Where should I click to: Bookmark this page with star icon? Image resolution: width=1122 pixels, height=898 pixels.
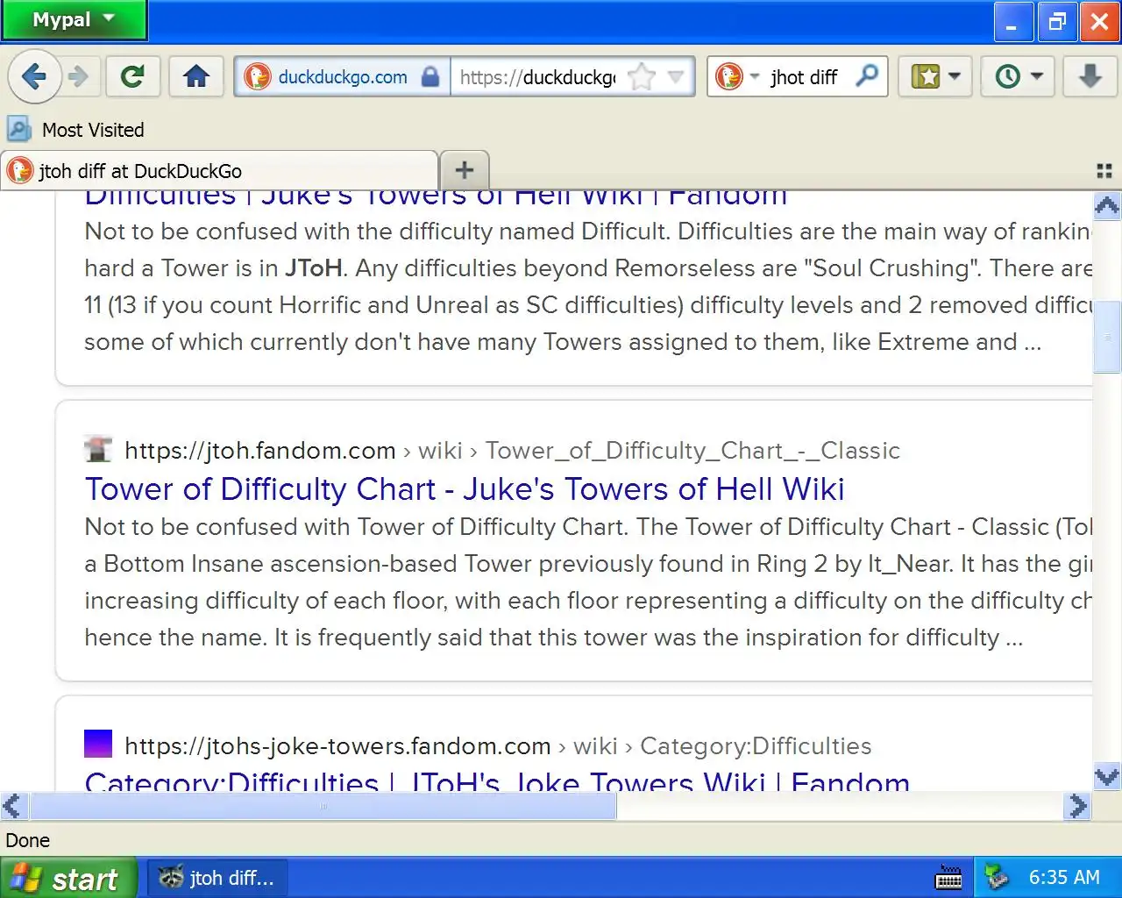click(642, 77)
